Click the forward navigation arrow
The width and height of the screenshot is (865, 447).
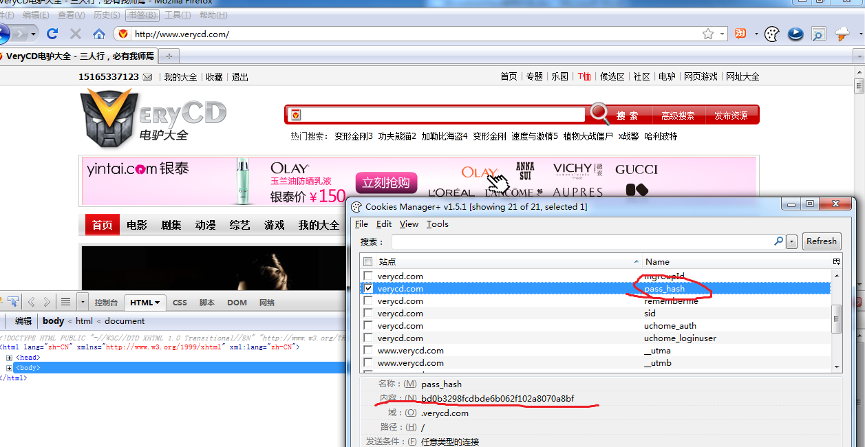[x=20, y=33]
